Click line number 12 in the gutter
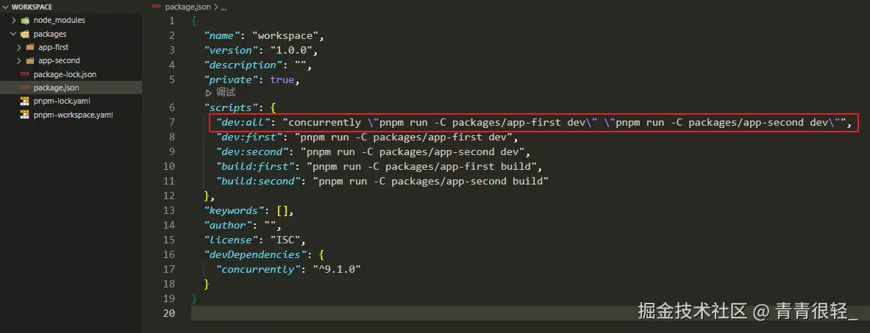Viewport: 870px width, 333px height. pos(168,196)
